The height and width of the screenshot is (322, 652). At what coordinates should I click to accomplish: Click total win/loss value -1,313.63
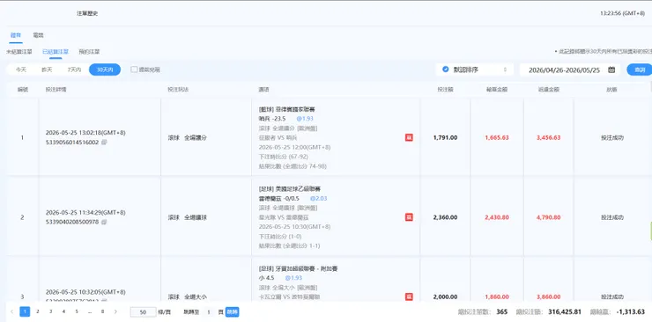[x=630, y=312]
